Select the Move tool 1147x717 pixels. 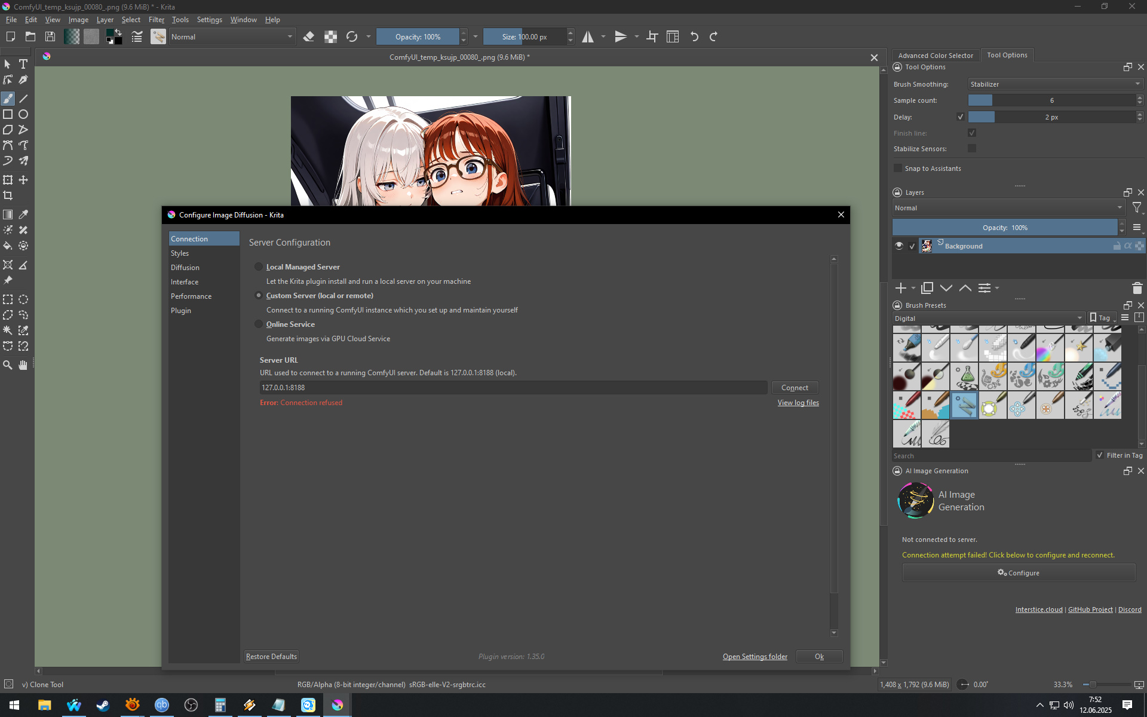click(23, 180)
